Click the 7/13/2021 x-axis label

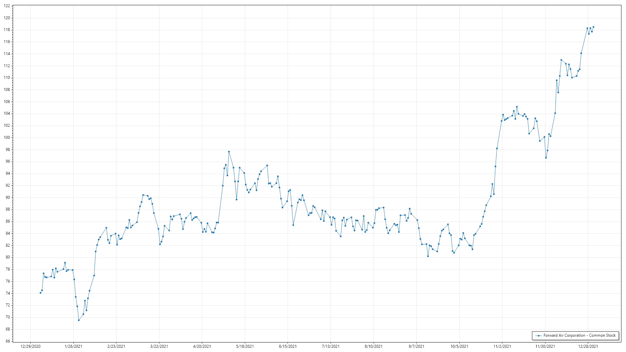click(x=331, y=346)
